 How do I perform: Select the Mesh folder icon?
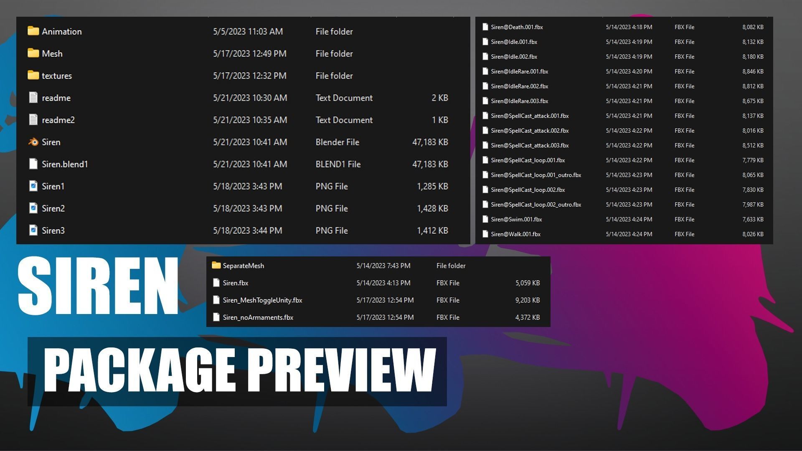coord(33,53)
